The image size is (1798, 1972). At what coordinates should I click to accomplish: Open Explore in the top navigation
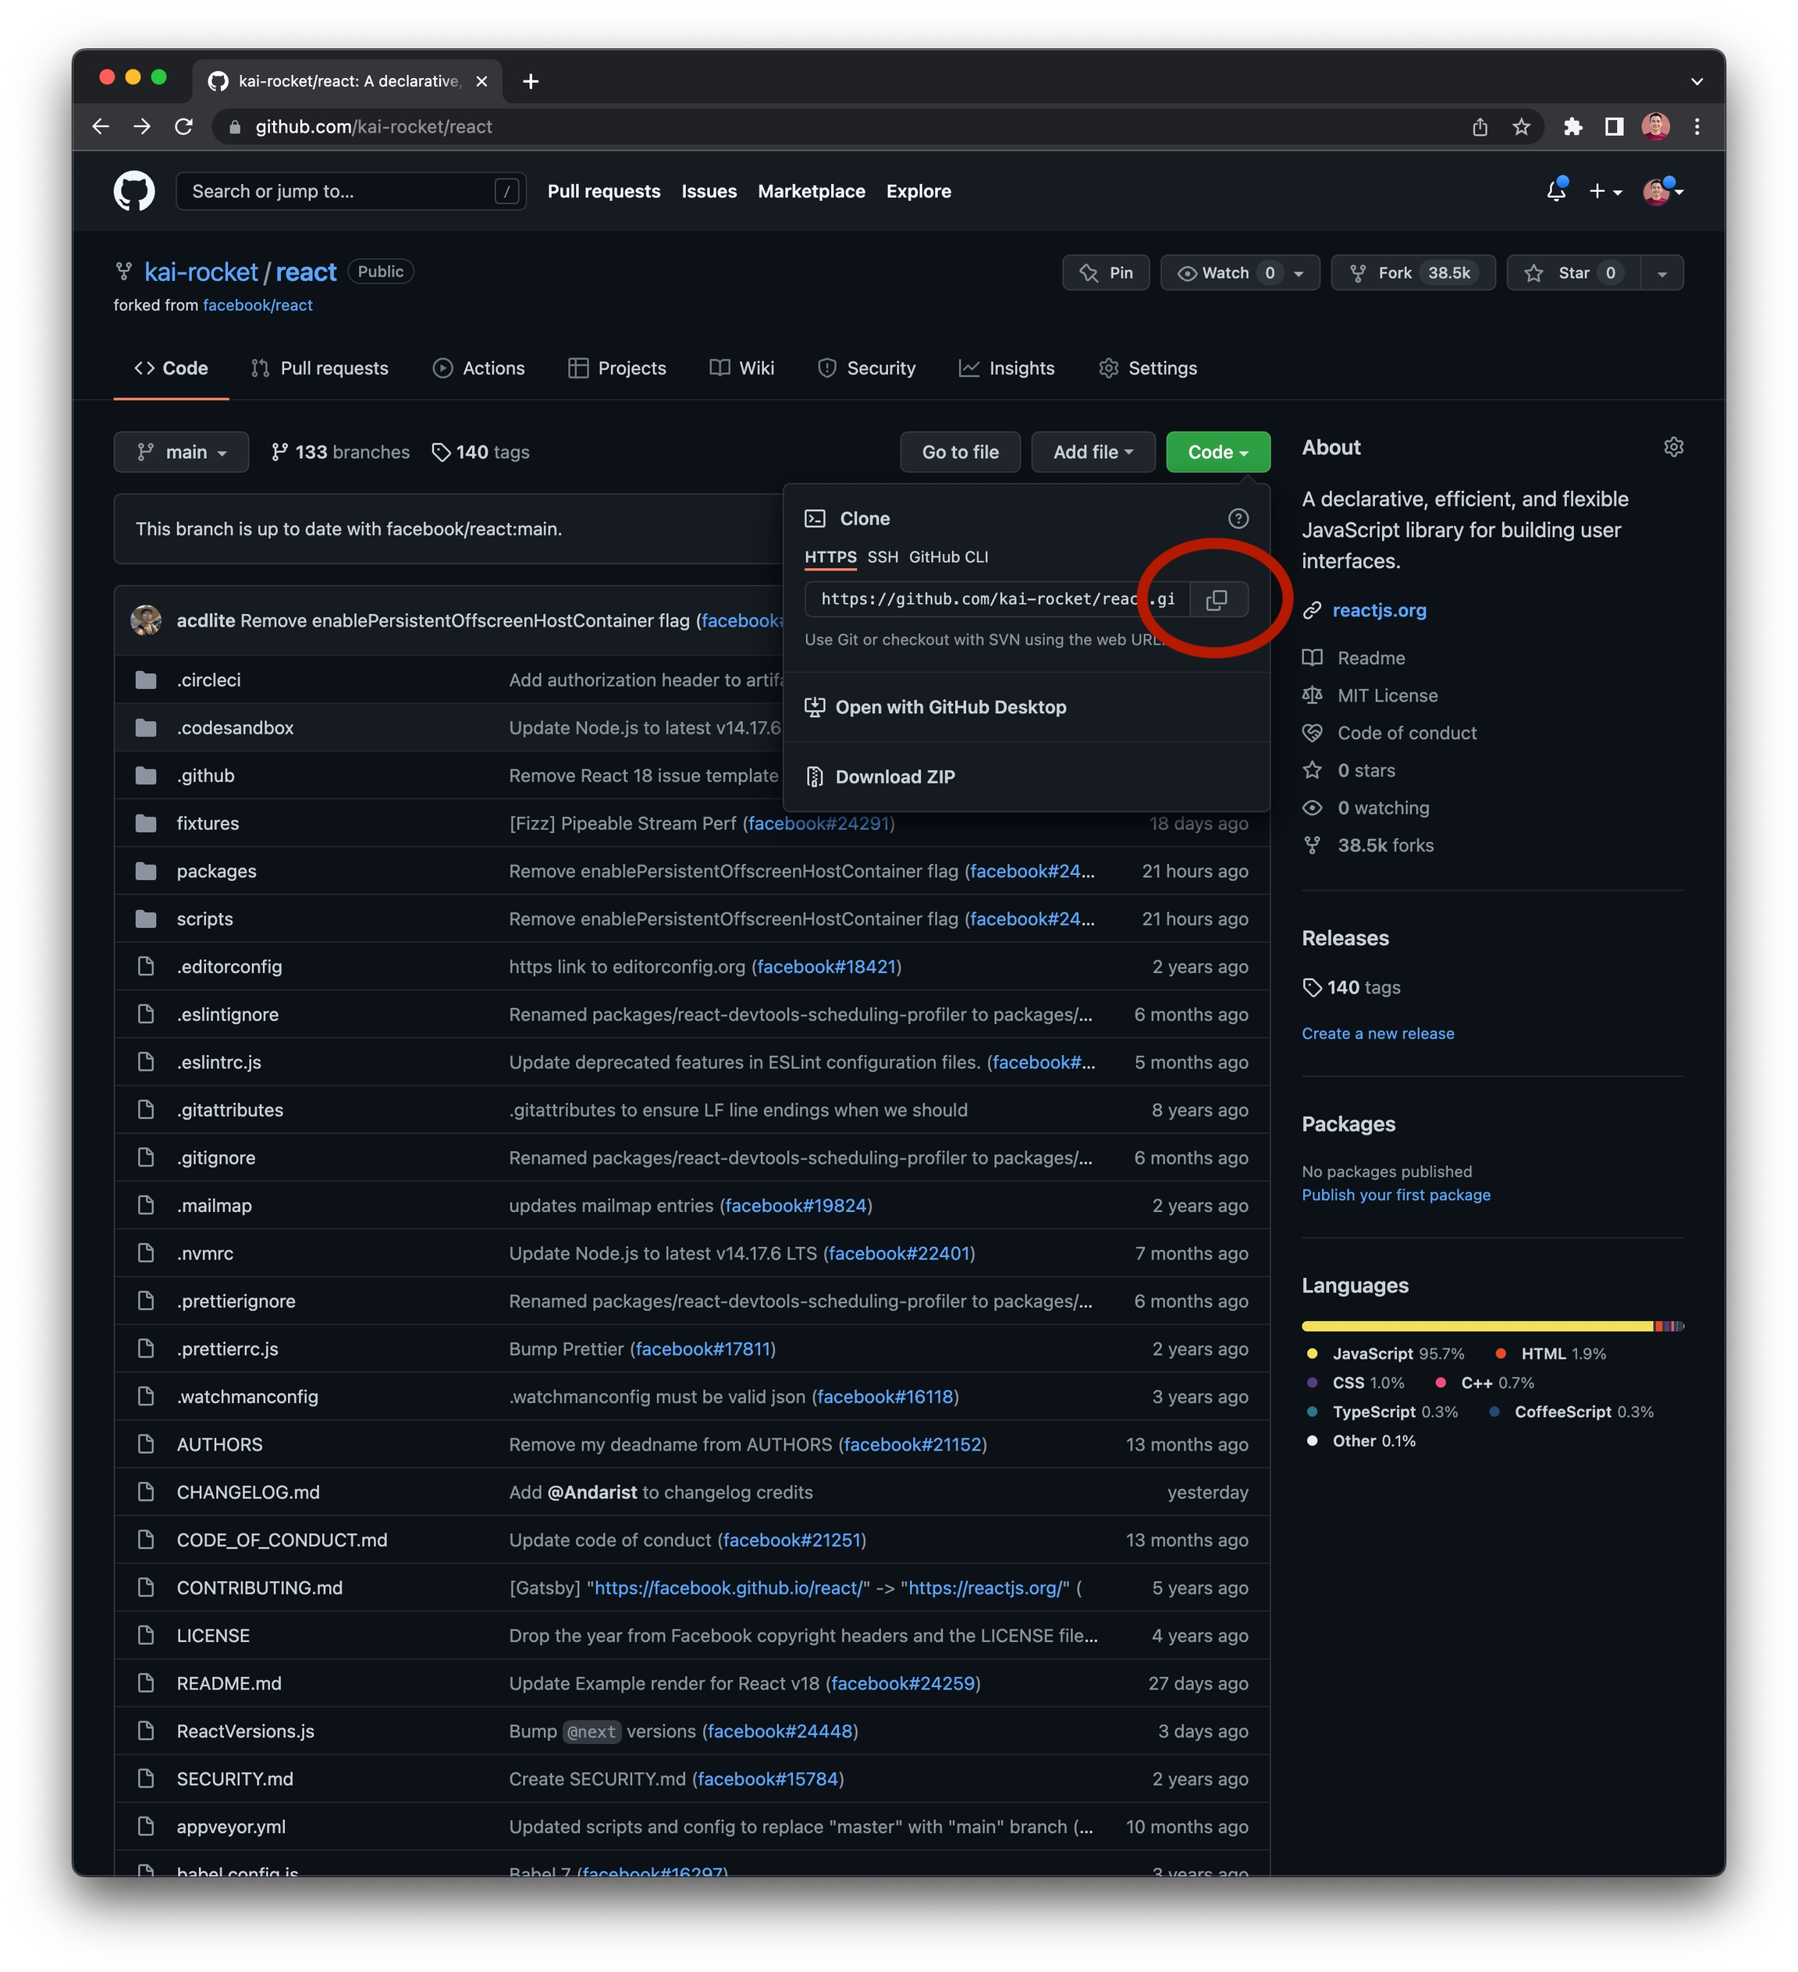(x=918, y=192)
